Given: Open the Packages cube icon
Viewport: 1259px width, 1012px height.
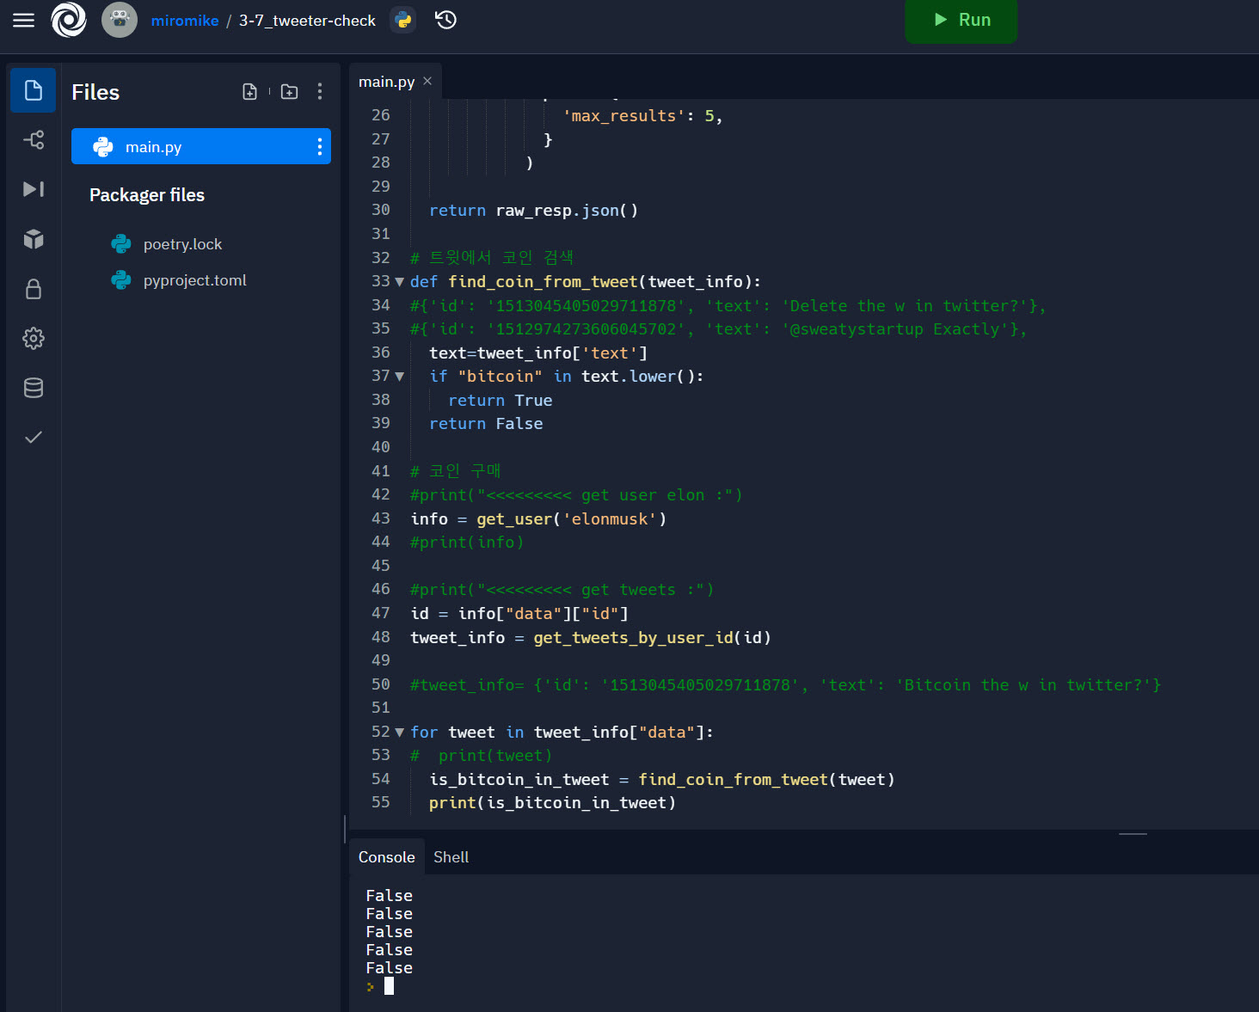Looking at the screenshot, I should pyautogui.click(x=34, y=239).
